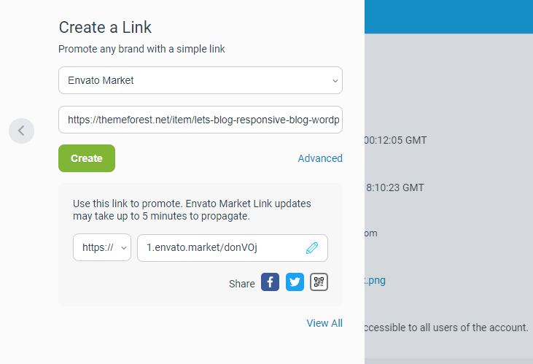
Task: Click the back chevron circle button
Action: [21, 131]
